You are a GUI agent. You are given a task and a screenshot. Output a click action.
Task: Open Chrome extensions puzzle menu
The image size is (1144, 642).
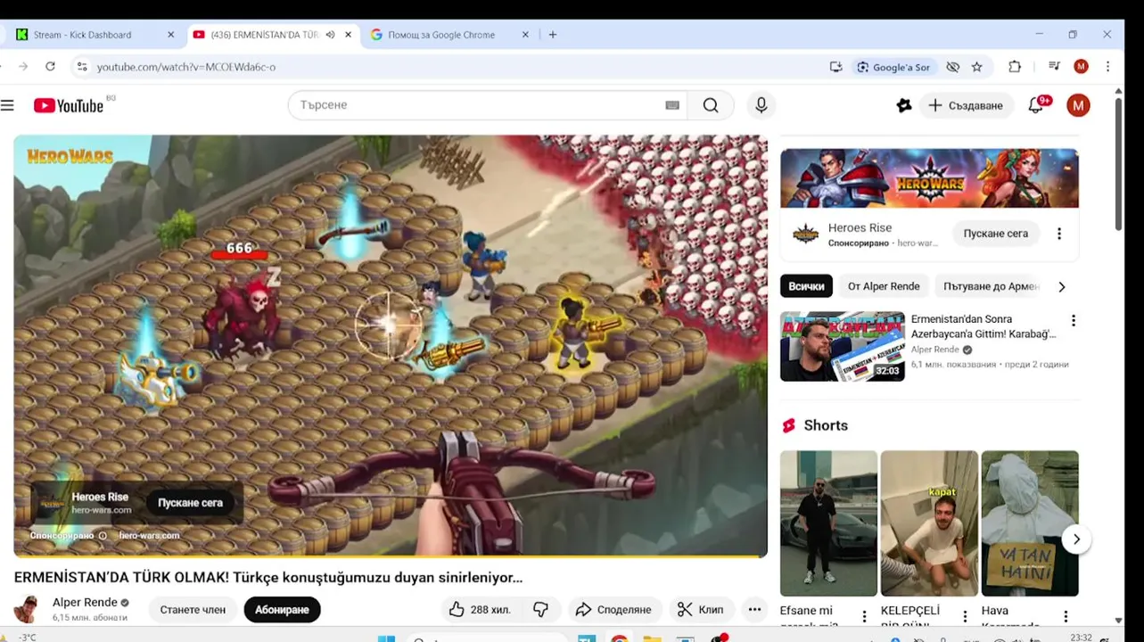(1015, 67)
